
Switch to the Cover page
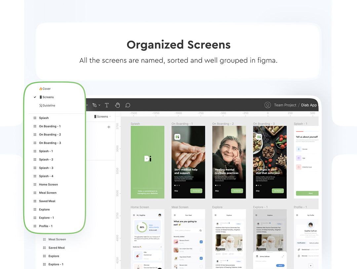46,89
